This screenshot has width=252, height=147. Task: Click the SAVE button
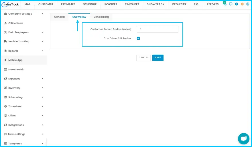tap(158, 58)
